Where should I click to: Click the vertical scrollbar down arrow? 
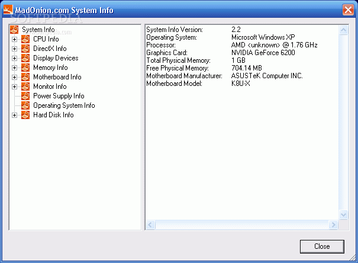pyautogui.click(x=343, y=214)
